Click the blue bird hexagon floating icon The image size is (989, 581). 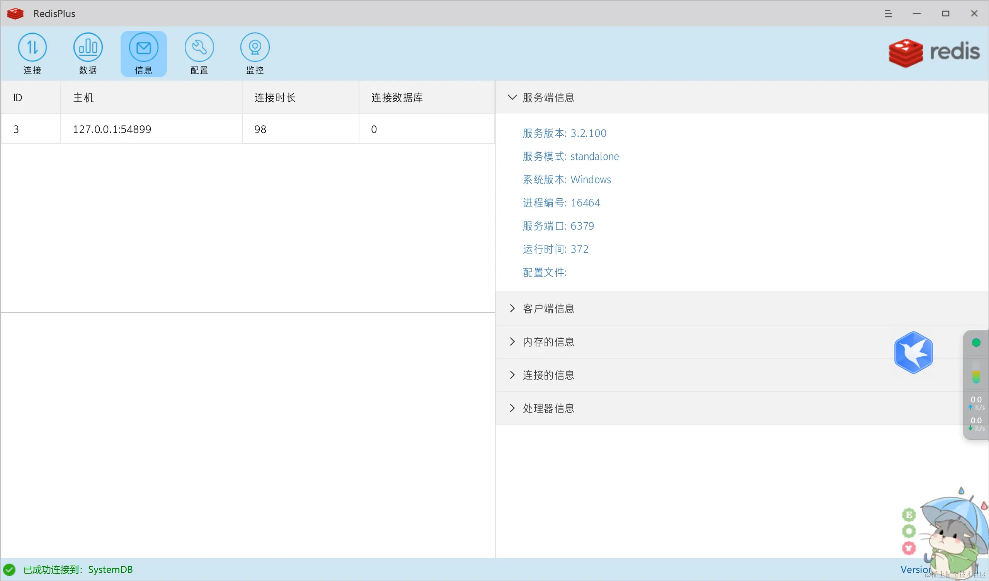pos(913,352)
